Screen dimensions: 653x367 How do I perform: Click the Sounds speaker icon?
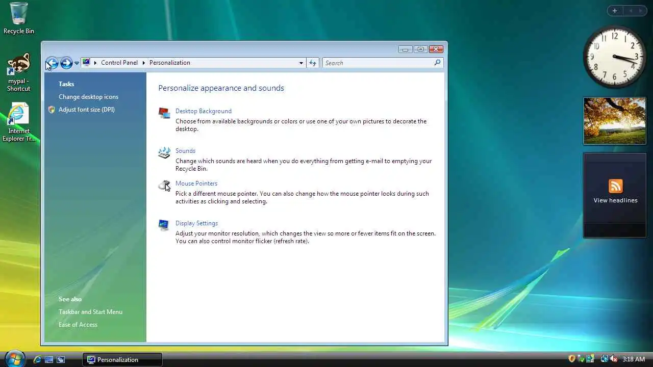[x=164, y=152]
